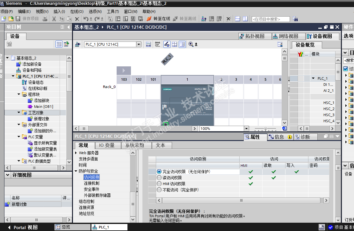Switch to 信息 inspector tab
Image resolution: width=354 pixels, height=231 pixels.
(x=280, y=137)
